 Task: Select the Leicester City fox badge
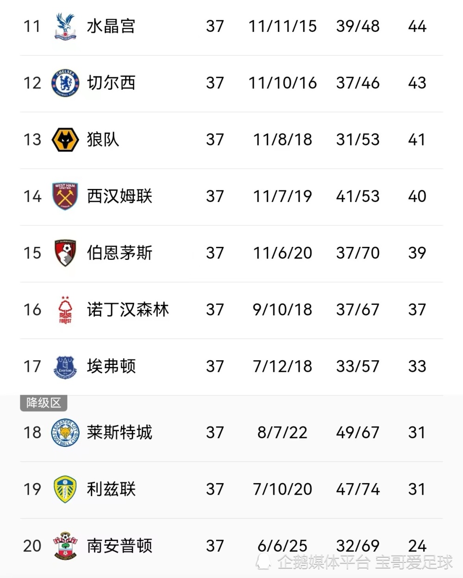tap(65, 433)
